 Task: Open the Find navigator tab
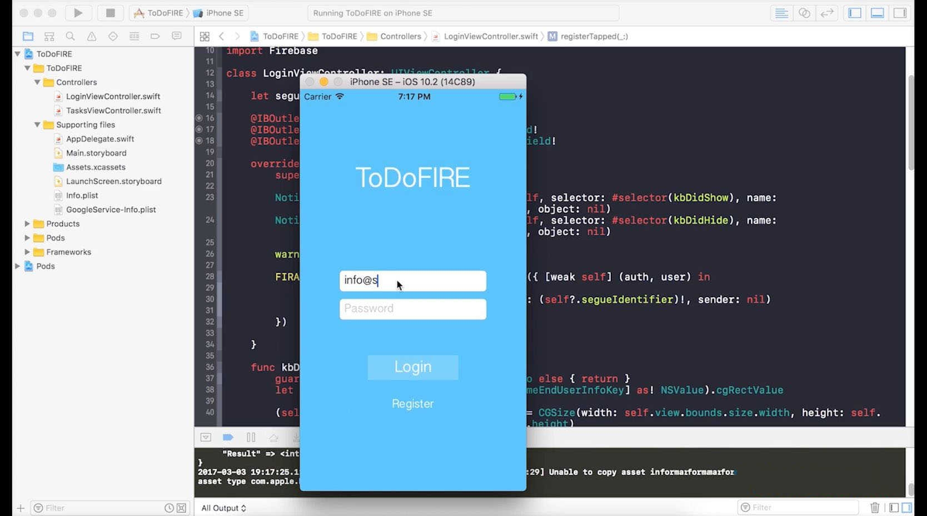(70, 36)
